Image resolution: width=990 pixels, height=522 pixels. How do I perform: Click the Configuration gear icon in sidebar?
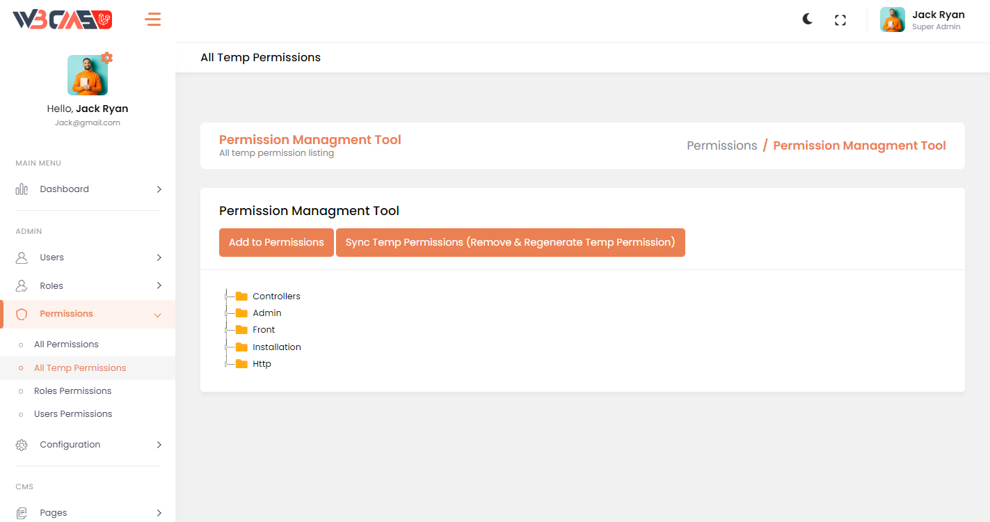[22, 445]
